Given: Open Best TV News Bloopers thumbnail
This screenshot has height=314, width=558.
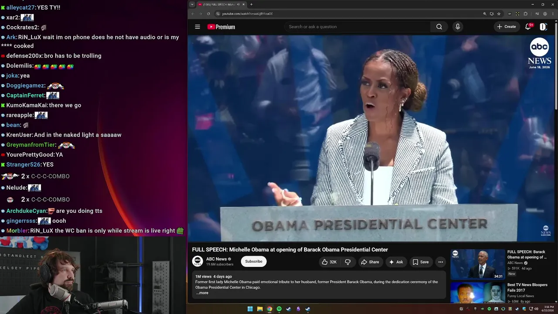Looking at the screenshot, I should [x=478, y=293].
